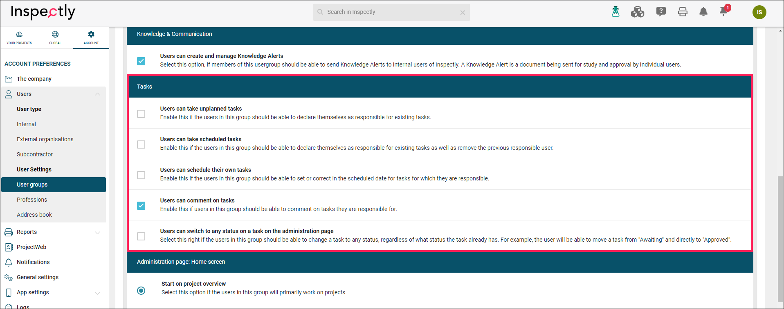The image size is (784, 309).
Task: Open Internal user type
Action: (26, 124)
